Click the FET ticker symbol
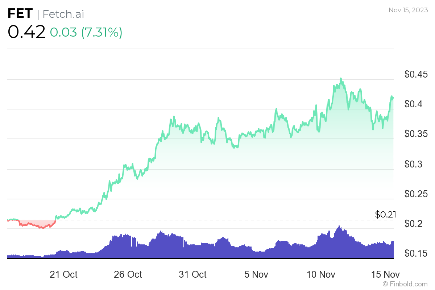The height and width of the screenshot is (290, 435). coord(20,14)
